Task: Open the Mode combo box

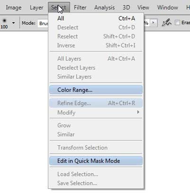Action: coord(43,23)
